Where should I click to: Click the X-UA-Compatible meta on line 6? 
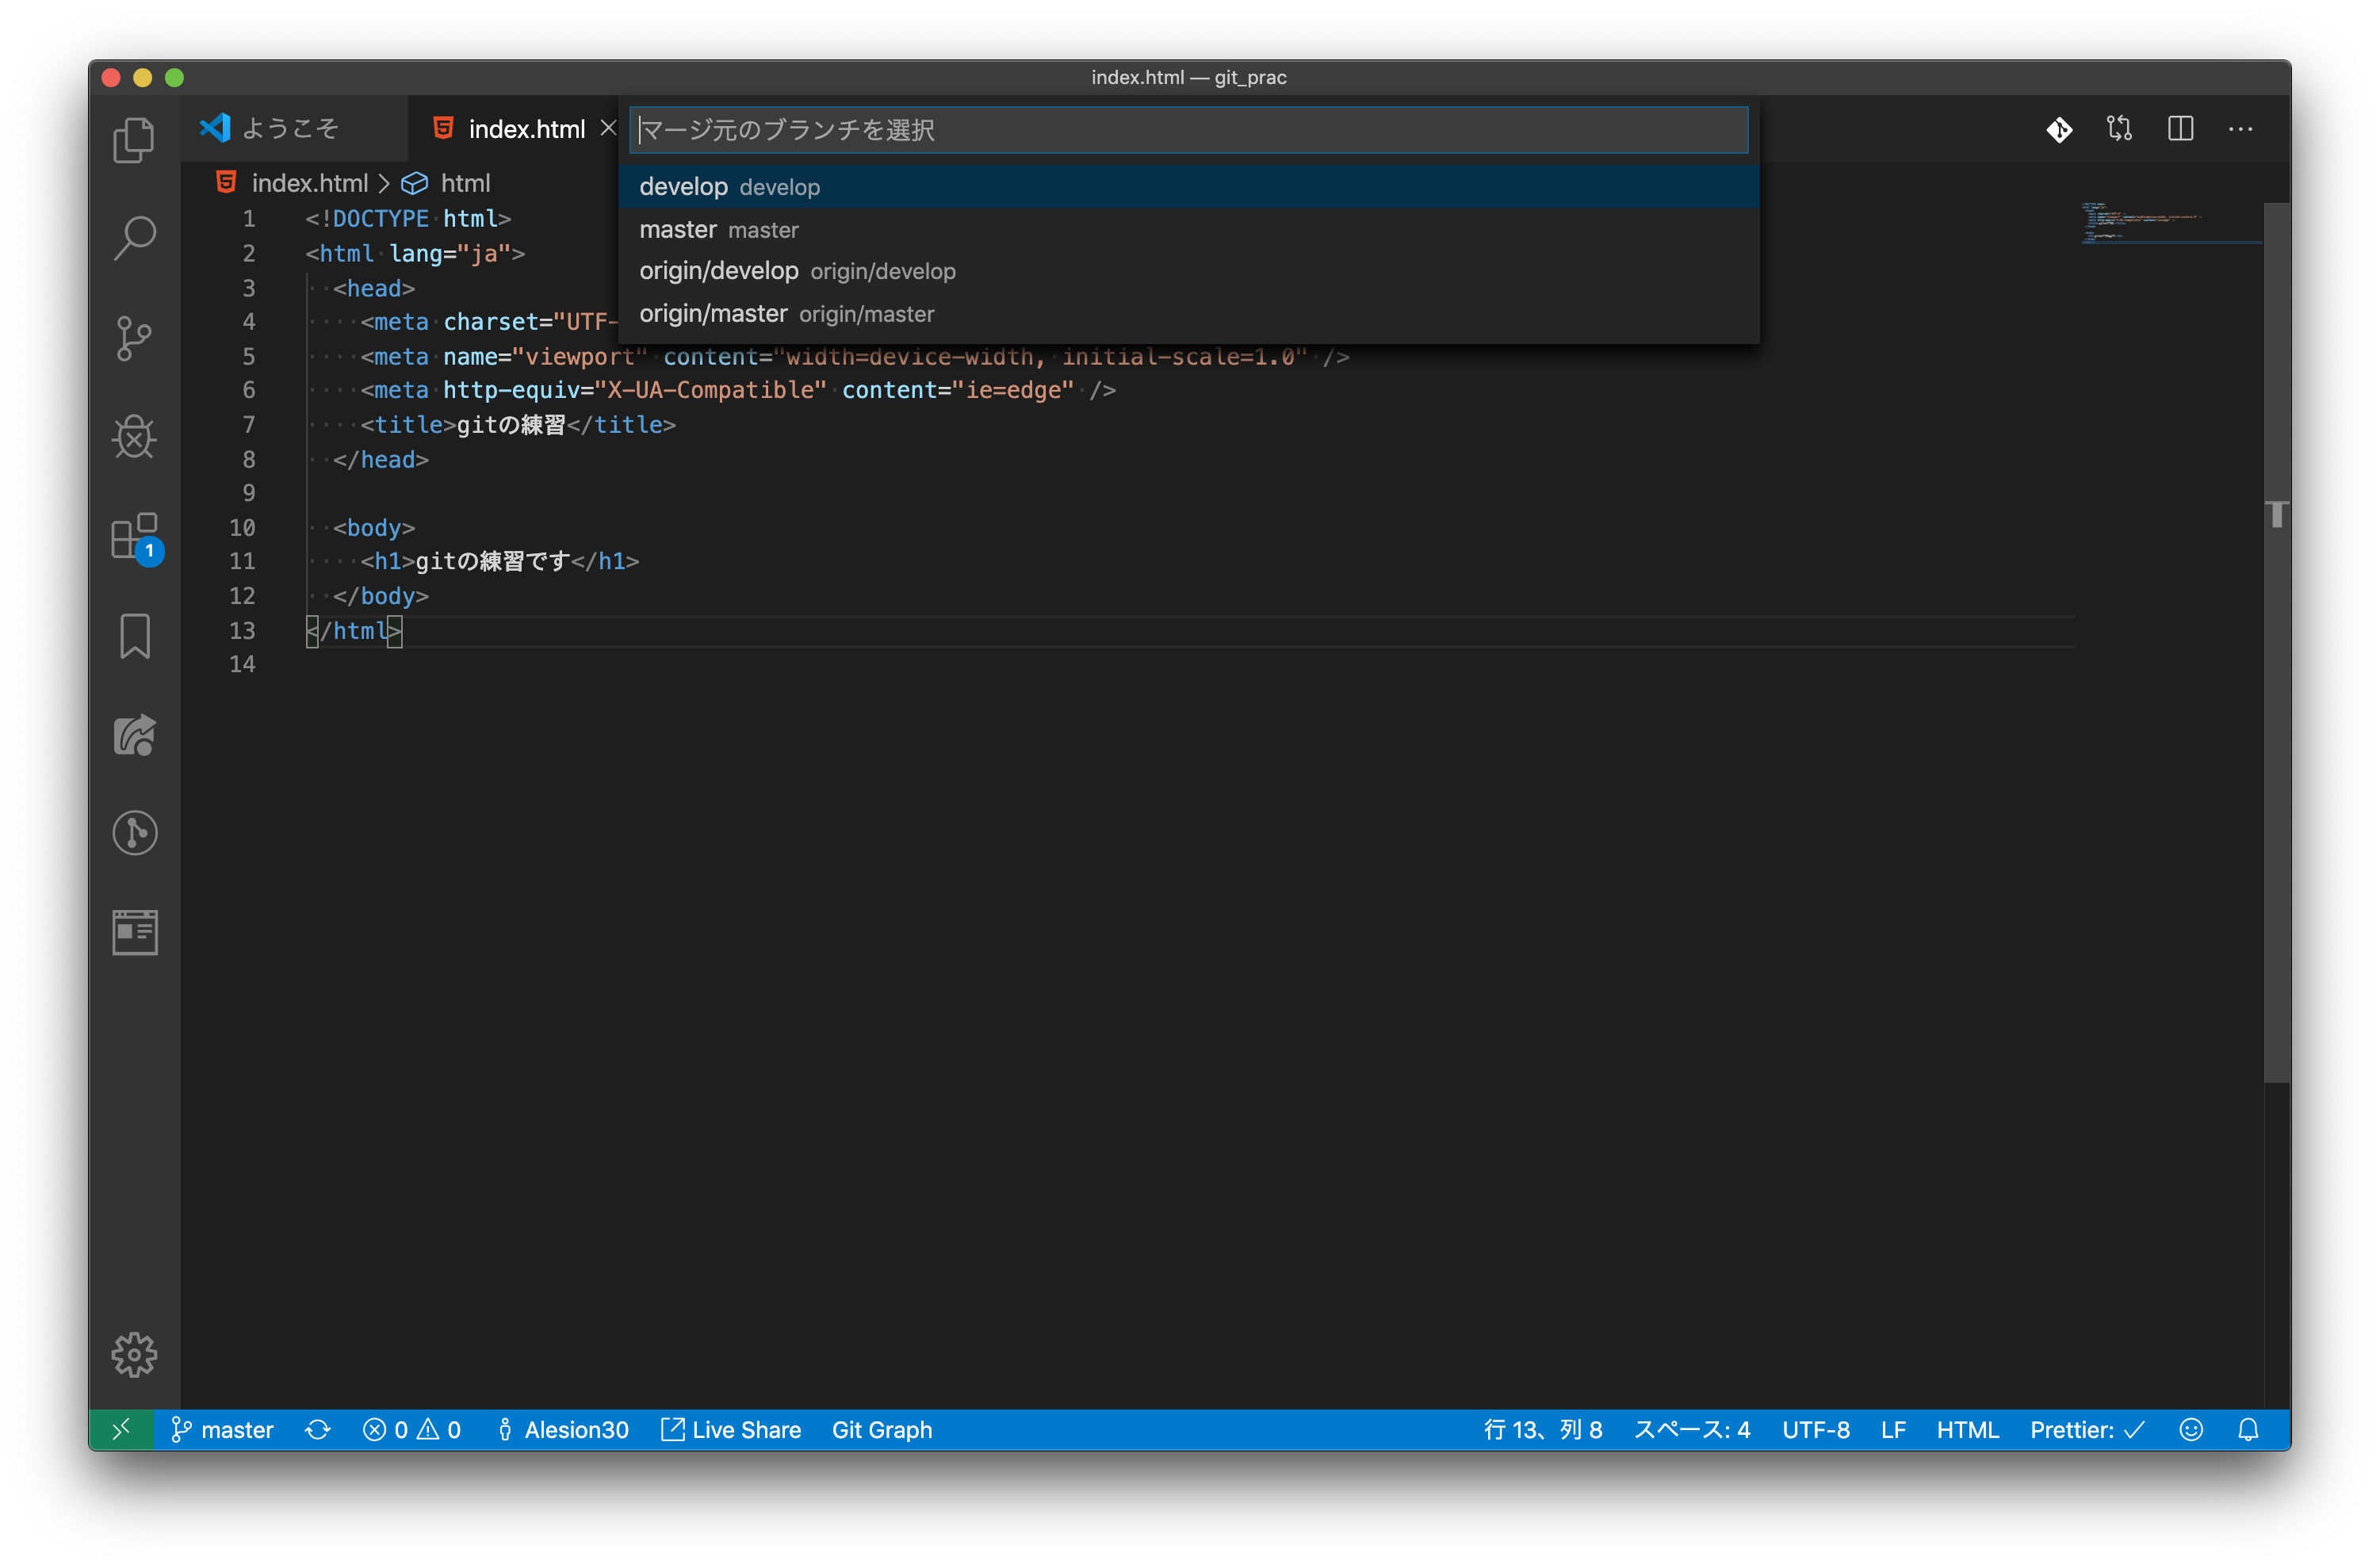click(738, 390)
